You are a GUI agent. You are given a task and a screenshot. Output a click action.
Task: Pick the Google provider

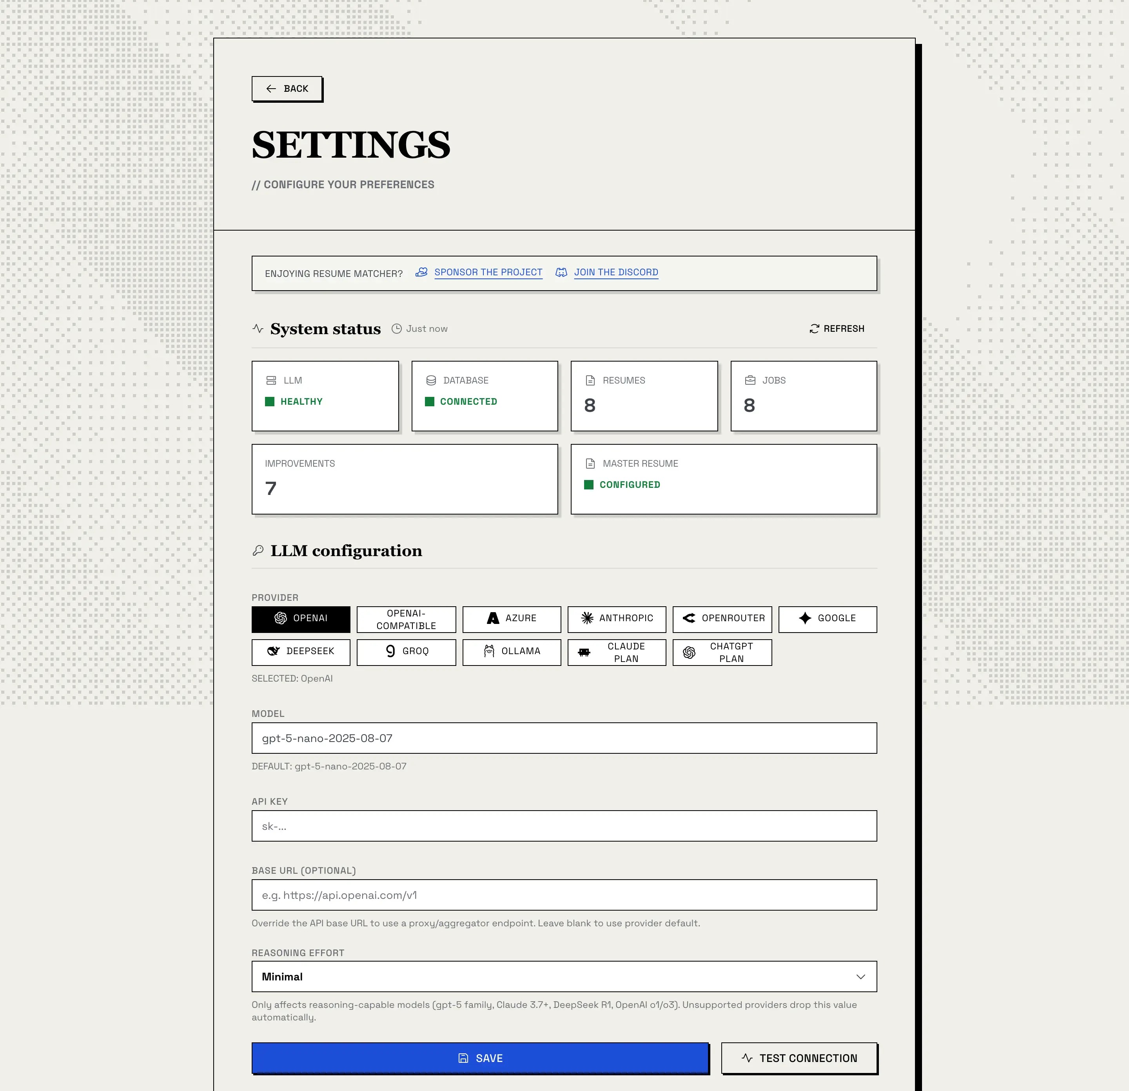click(x=828, y=619)
